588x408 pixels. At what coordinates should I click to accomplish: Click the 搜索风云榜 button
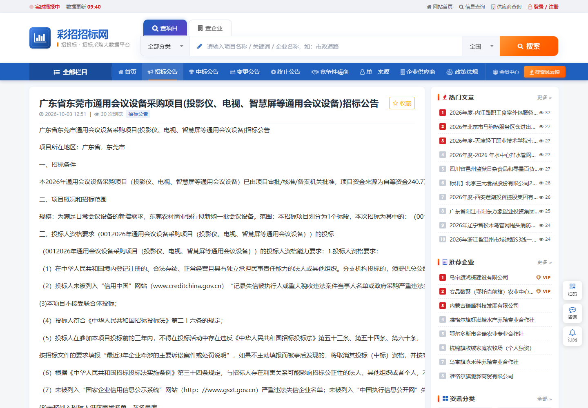tap(545, 72)
